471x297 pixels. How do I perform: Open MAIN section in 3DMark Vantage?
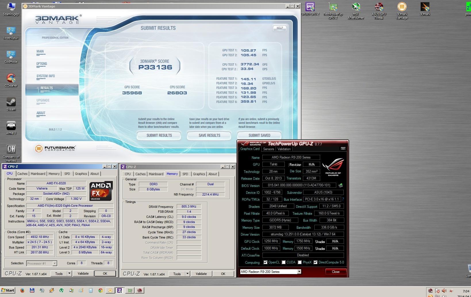click(x=40, y=51)
